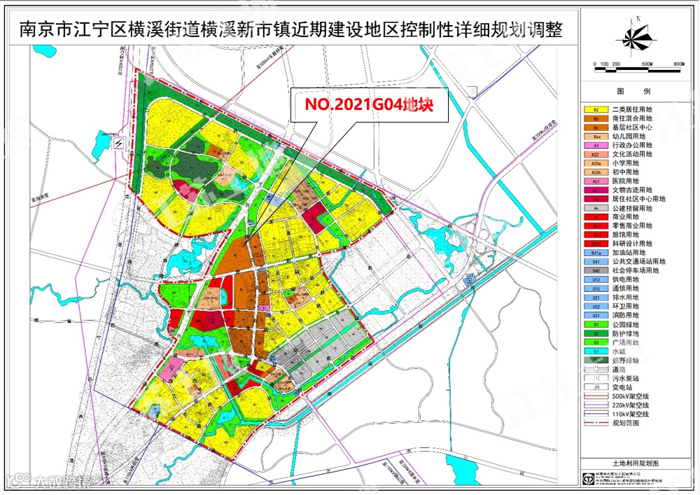The height and width of the screenshot is (495, 700).
Task: Click the dark green G2 防护绿地 swatch
Action: pos(596,333)
